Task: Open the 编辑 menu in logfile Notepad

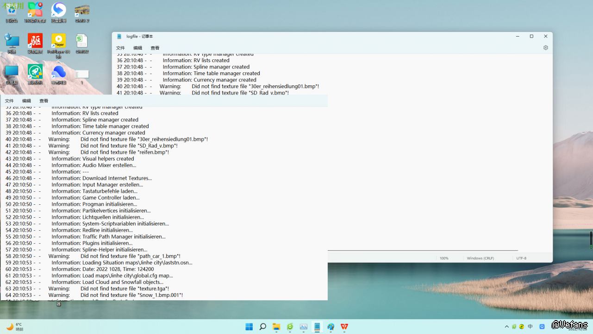Action: 137,48
